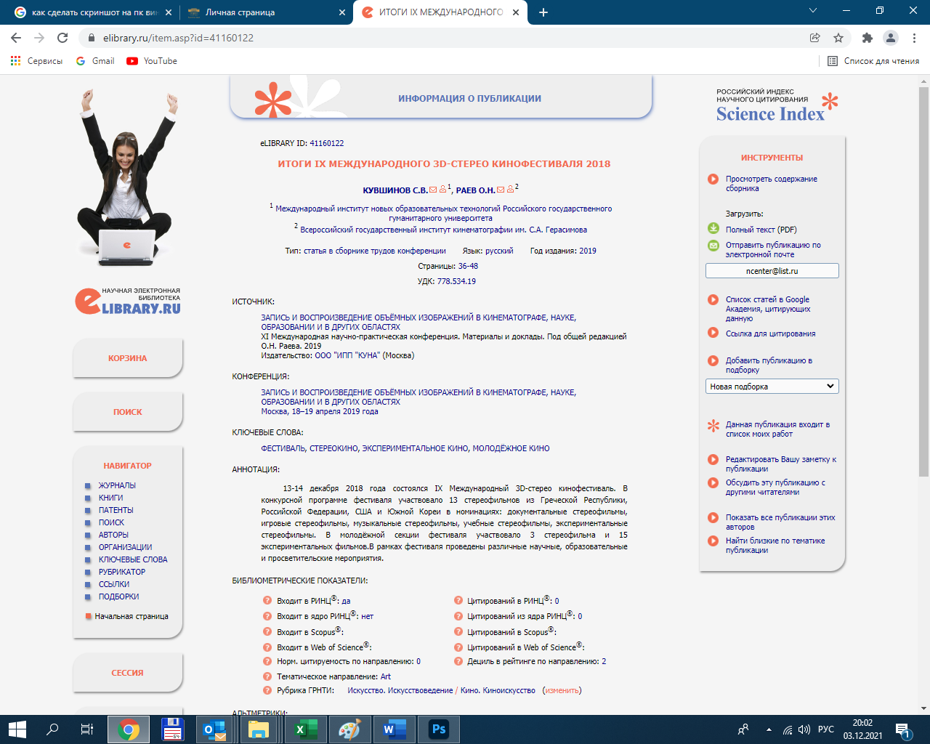930x744 pixels.
Task: Click Добавить публикацию в подборку
Action: 769,365
